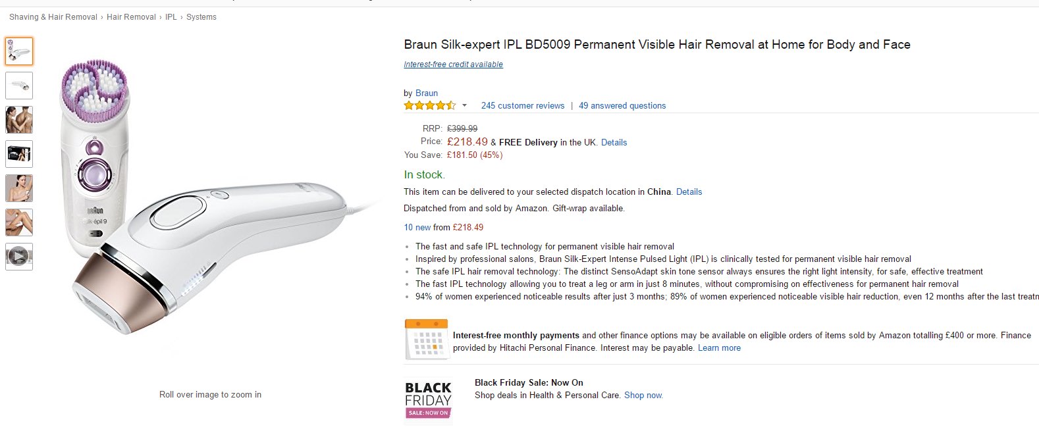Click the Black Friday sale logo

[x=428, y=399]
